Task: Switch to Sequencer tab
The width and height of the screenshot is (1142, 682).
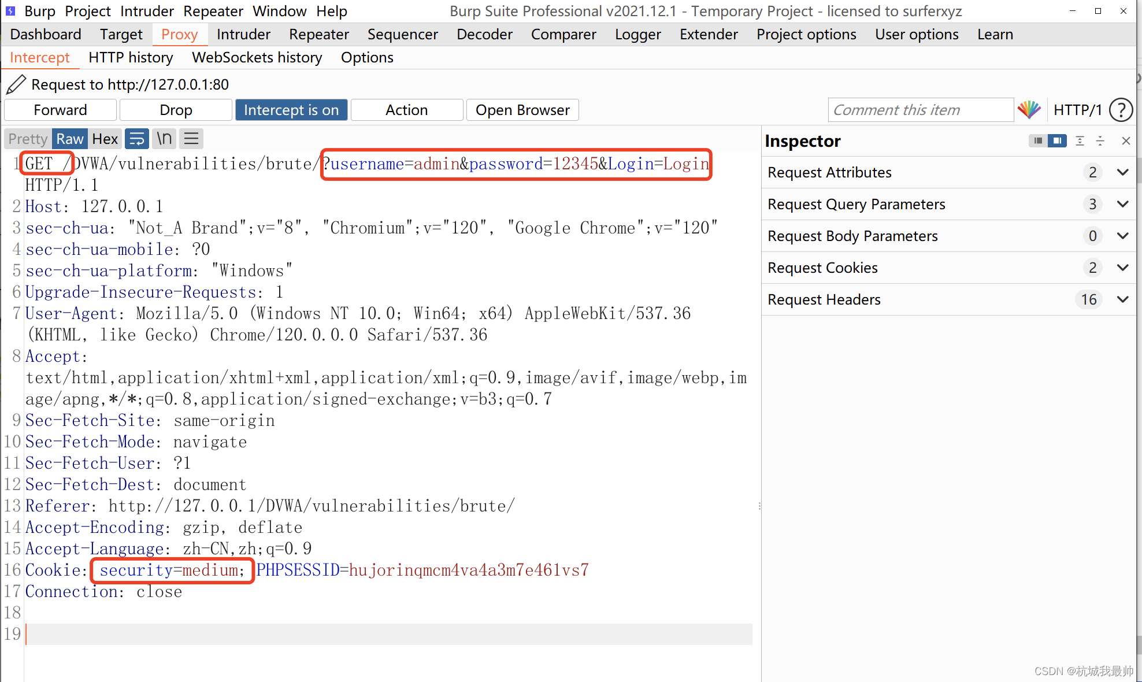Action: (x=403, y=34)
